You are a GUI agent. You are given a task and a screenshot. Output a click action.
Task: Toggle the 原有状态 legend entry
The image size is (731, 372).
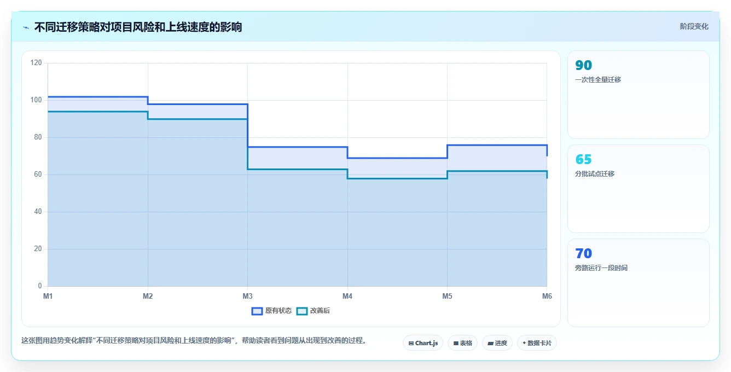[x=271, y=311]
